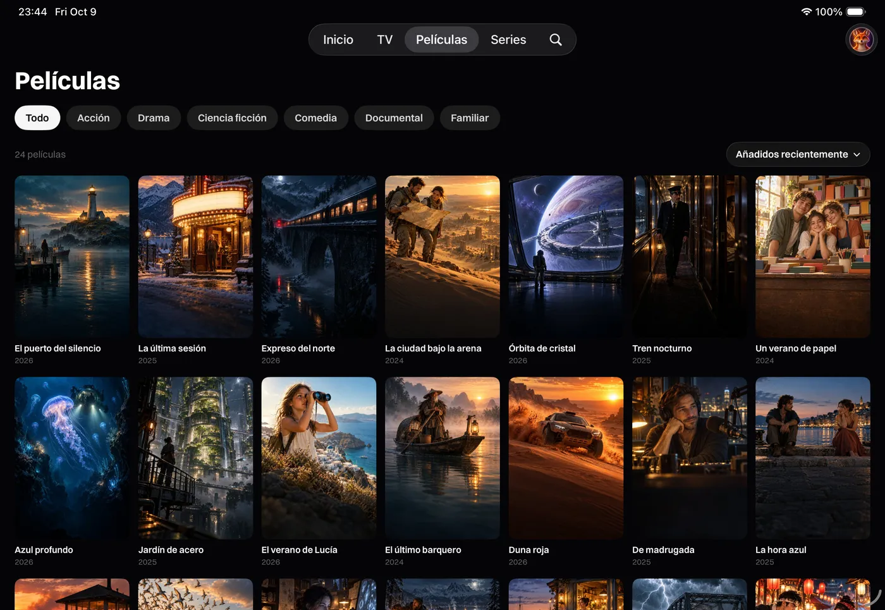This screenshot has height=610, width=885.
Task: Switch to the Series tab
Action: point(508,40)
